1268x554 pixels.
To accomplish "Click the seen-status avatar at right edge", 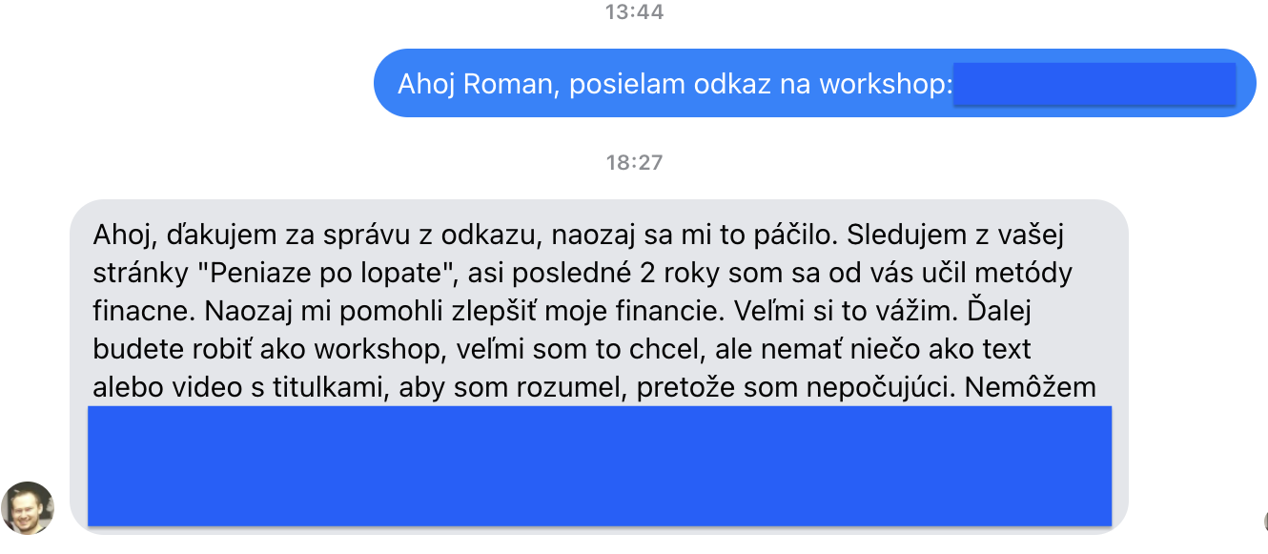I will (1264, 520).
